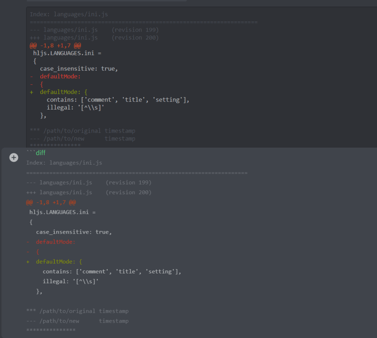This screenshot has height=338, width=377.
Task: Click the "contains: ['comment', ..." line in the posted block
Action: [118, 100]
